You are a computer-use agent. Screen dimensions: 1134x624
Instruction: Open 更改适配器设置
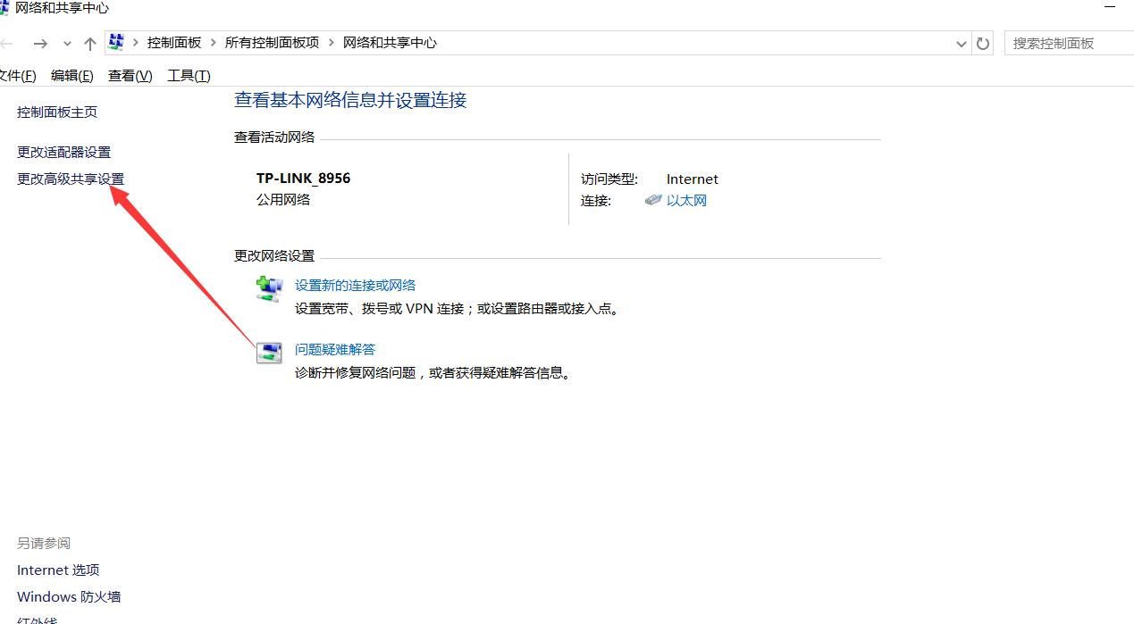click(x=63, y=152)
